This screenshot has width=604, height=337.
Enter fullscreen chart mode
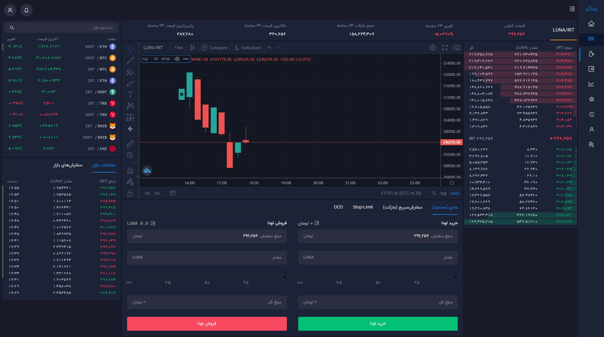pos(445,48)
